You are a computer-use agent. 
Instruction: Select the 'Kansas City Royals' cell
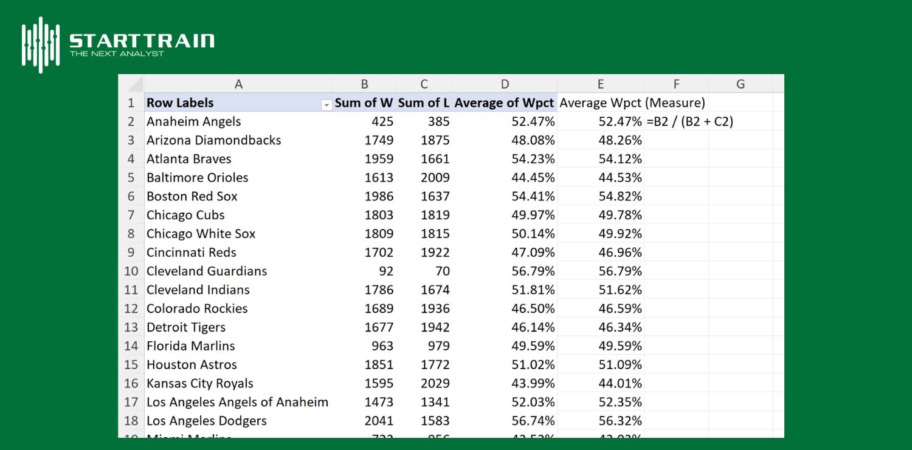(238, 383)
